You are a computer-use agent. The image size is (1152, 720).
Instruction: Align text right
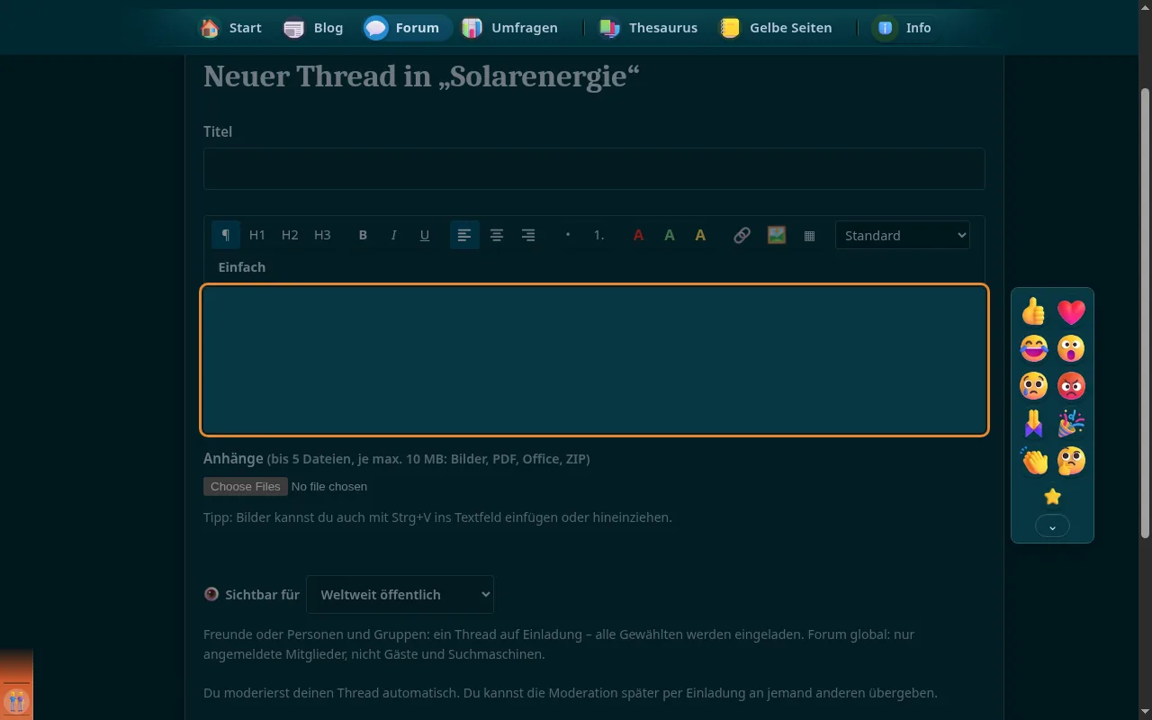[529, 235]
